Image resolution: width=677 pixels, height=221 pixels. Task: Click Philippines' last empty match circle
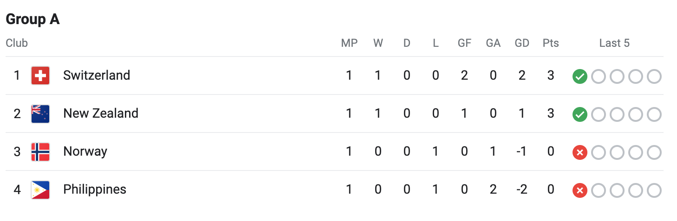pos(654,190)
